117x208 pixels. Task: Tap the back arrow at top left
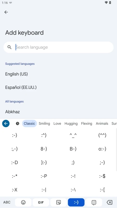point(6,12)
